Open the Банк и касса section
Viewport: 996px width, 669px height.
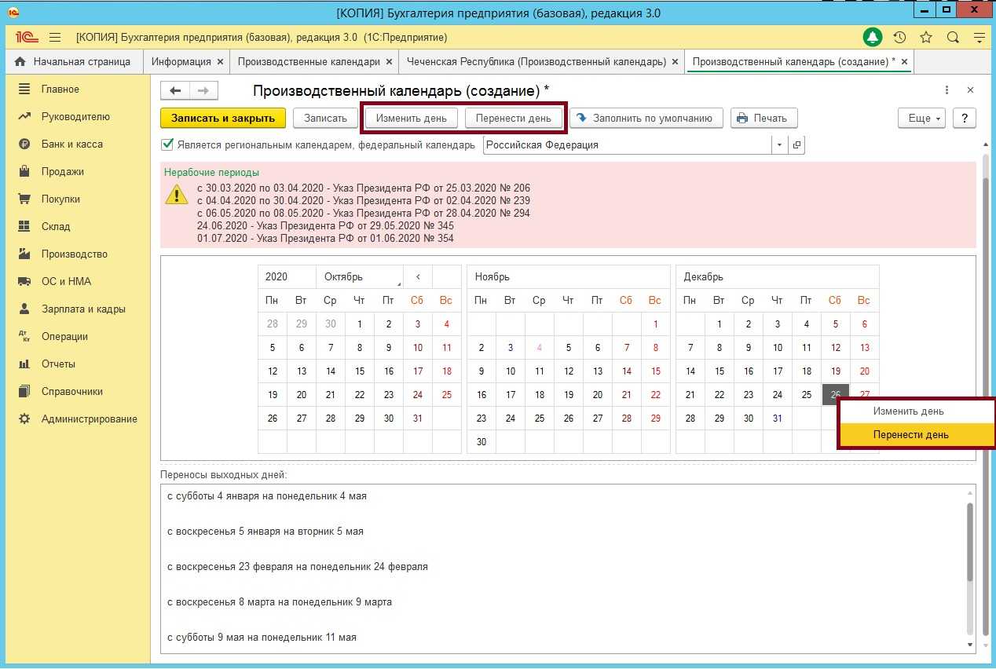pyautogui.click(x=71, y=144)
